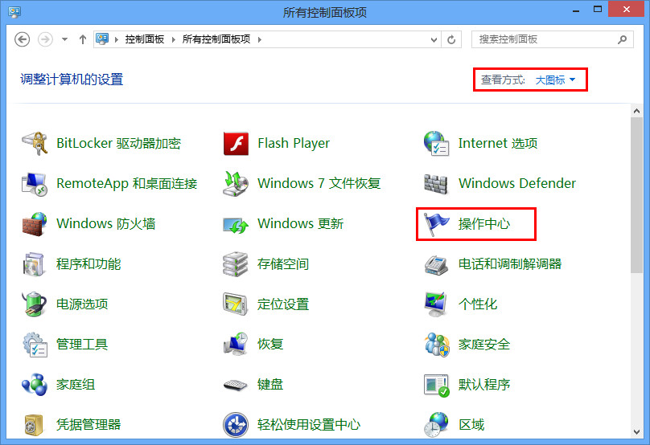This screenshot has width=650, height=445.
Task: Click the 所有控制面板项 breadcrumb segment
Action: click(x=216, y=39)
